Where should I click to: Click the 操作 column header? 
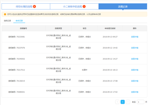135,28
